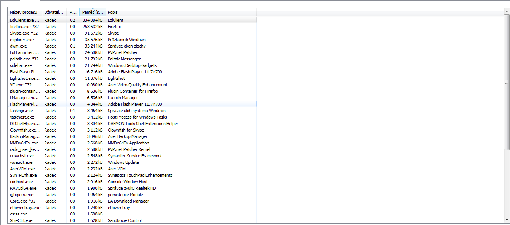Select the LolClient.exe process row

click(132, 20)
